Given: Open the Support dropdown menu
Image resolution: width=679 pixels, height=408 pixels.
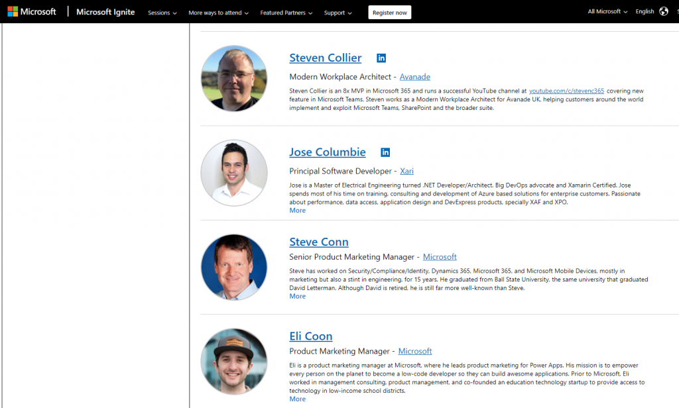Looking at the screenshot, I should point(338,13).
